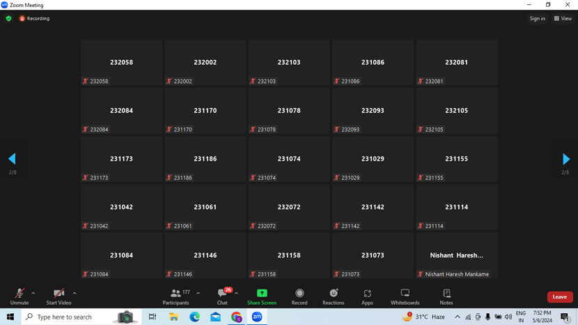
Task: Open the View layout menu
Action: (x=563, y=19)
